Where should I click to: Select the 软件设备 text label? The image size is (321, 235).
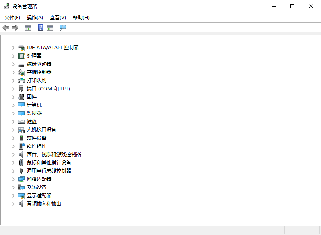pos(37,138)
